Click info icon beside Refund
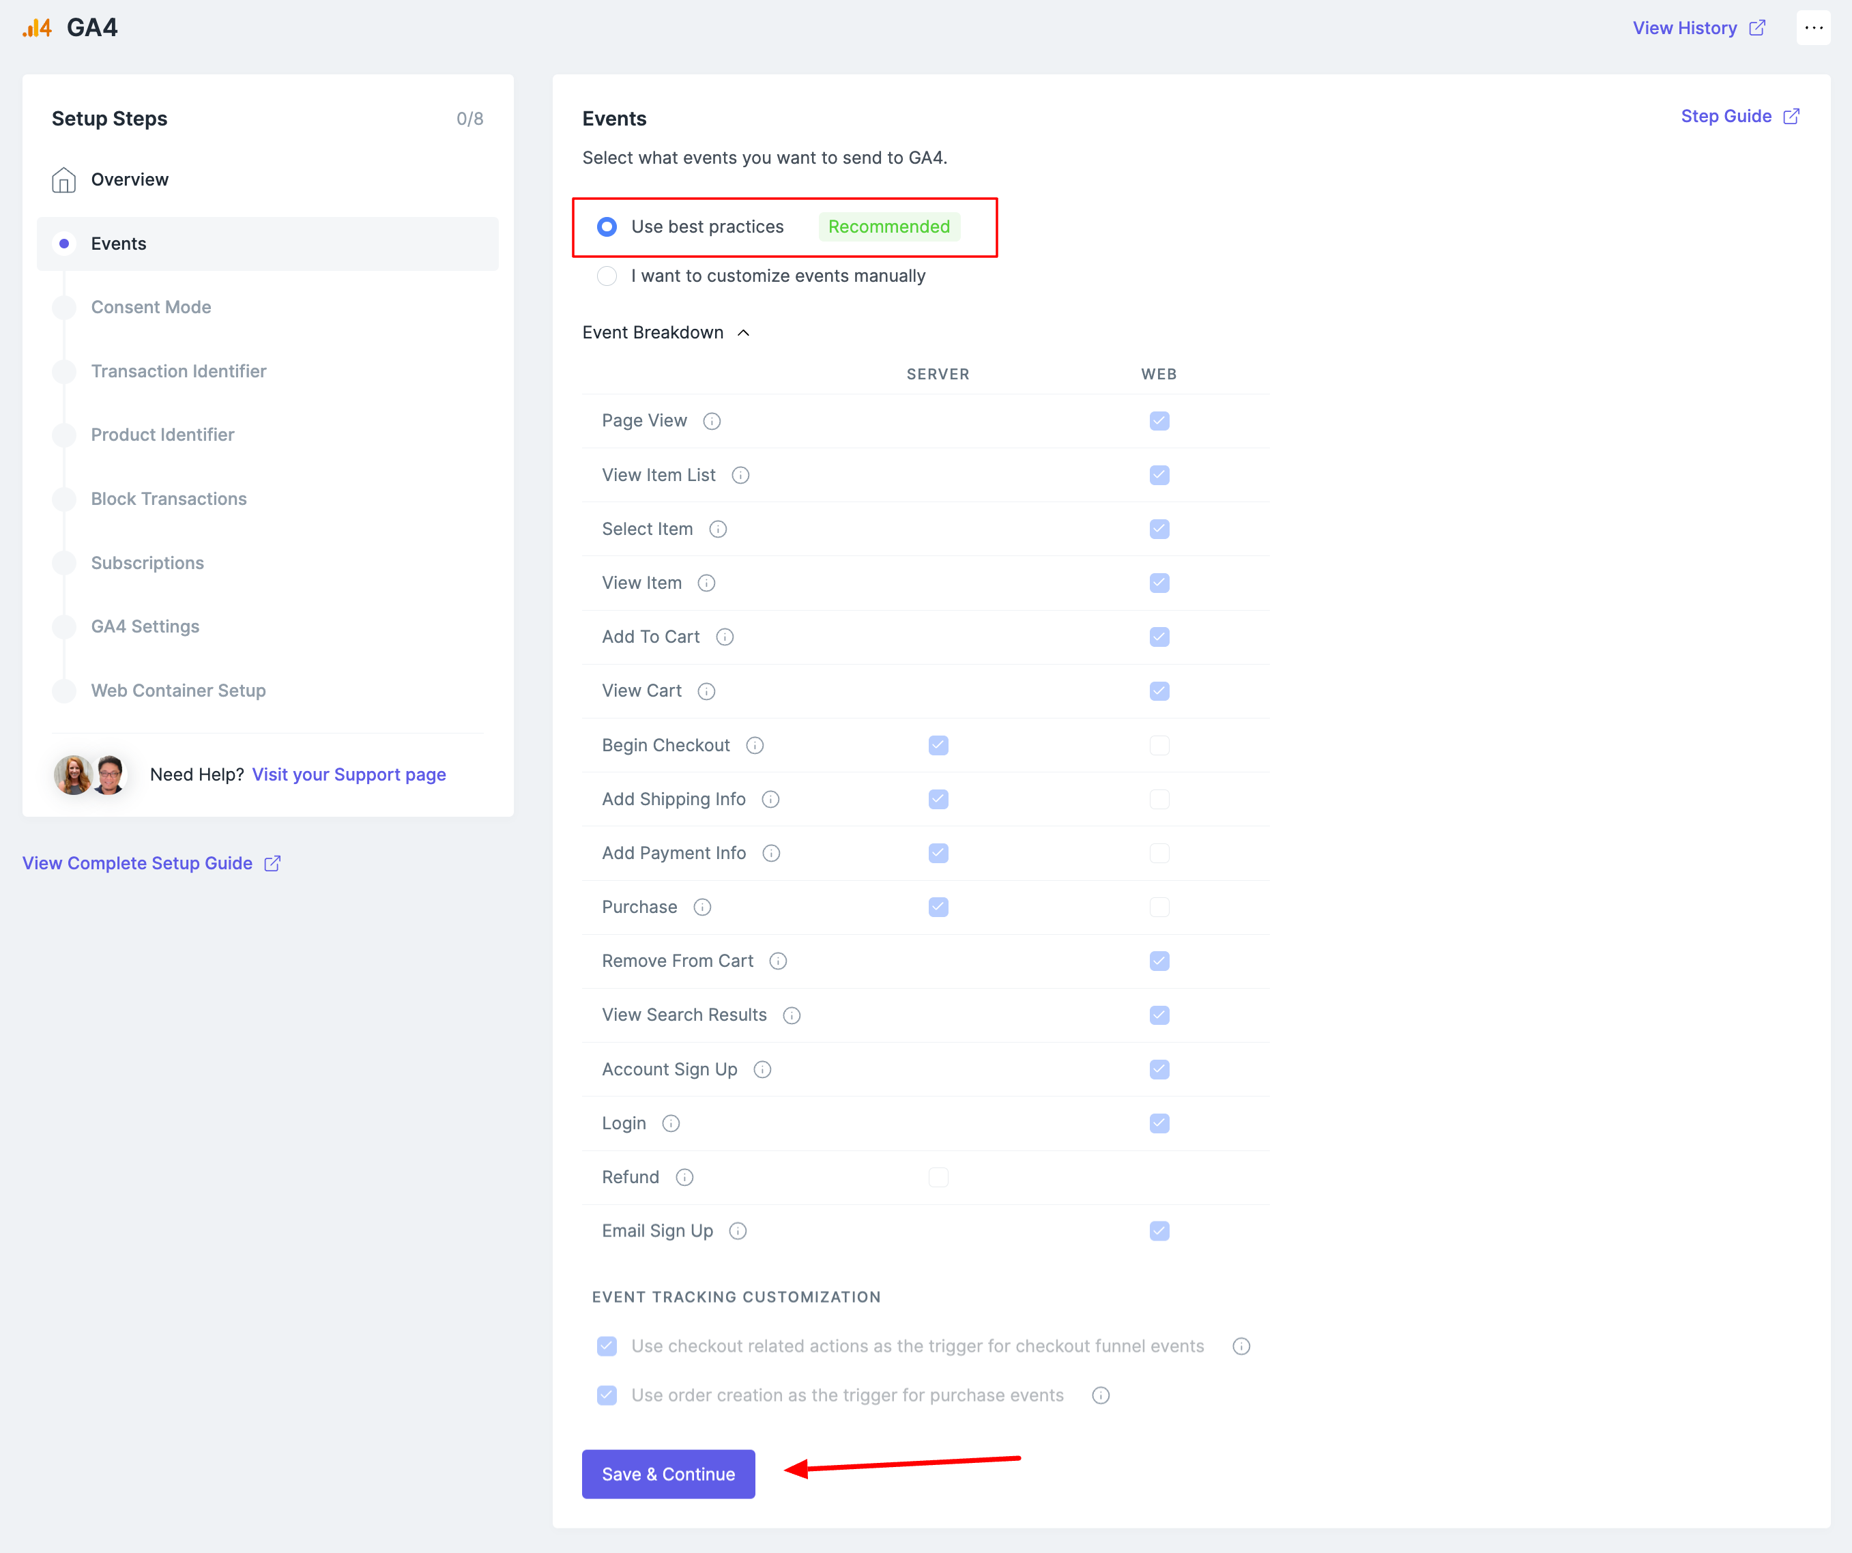 (684, 1177)
